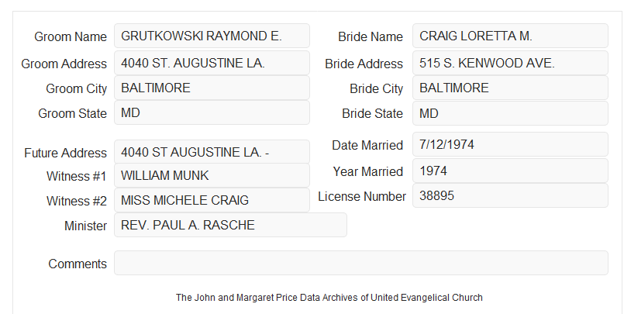Click the License Number field
This screenshot has height=314, width=624.
[510, 195]
